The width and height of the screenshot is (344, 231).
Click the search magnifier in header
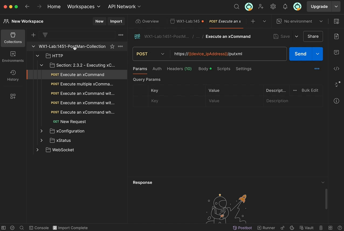[236, 7]
